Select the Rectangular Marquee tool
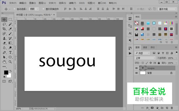Viewport: 179px width, 111px height. point(10,19)
